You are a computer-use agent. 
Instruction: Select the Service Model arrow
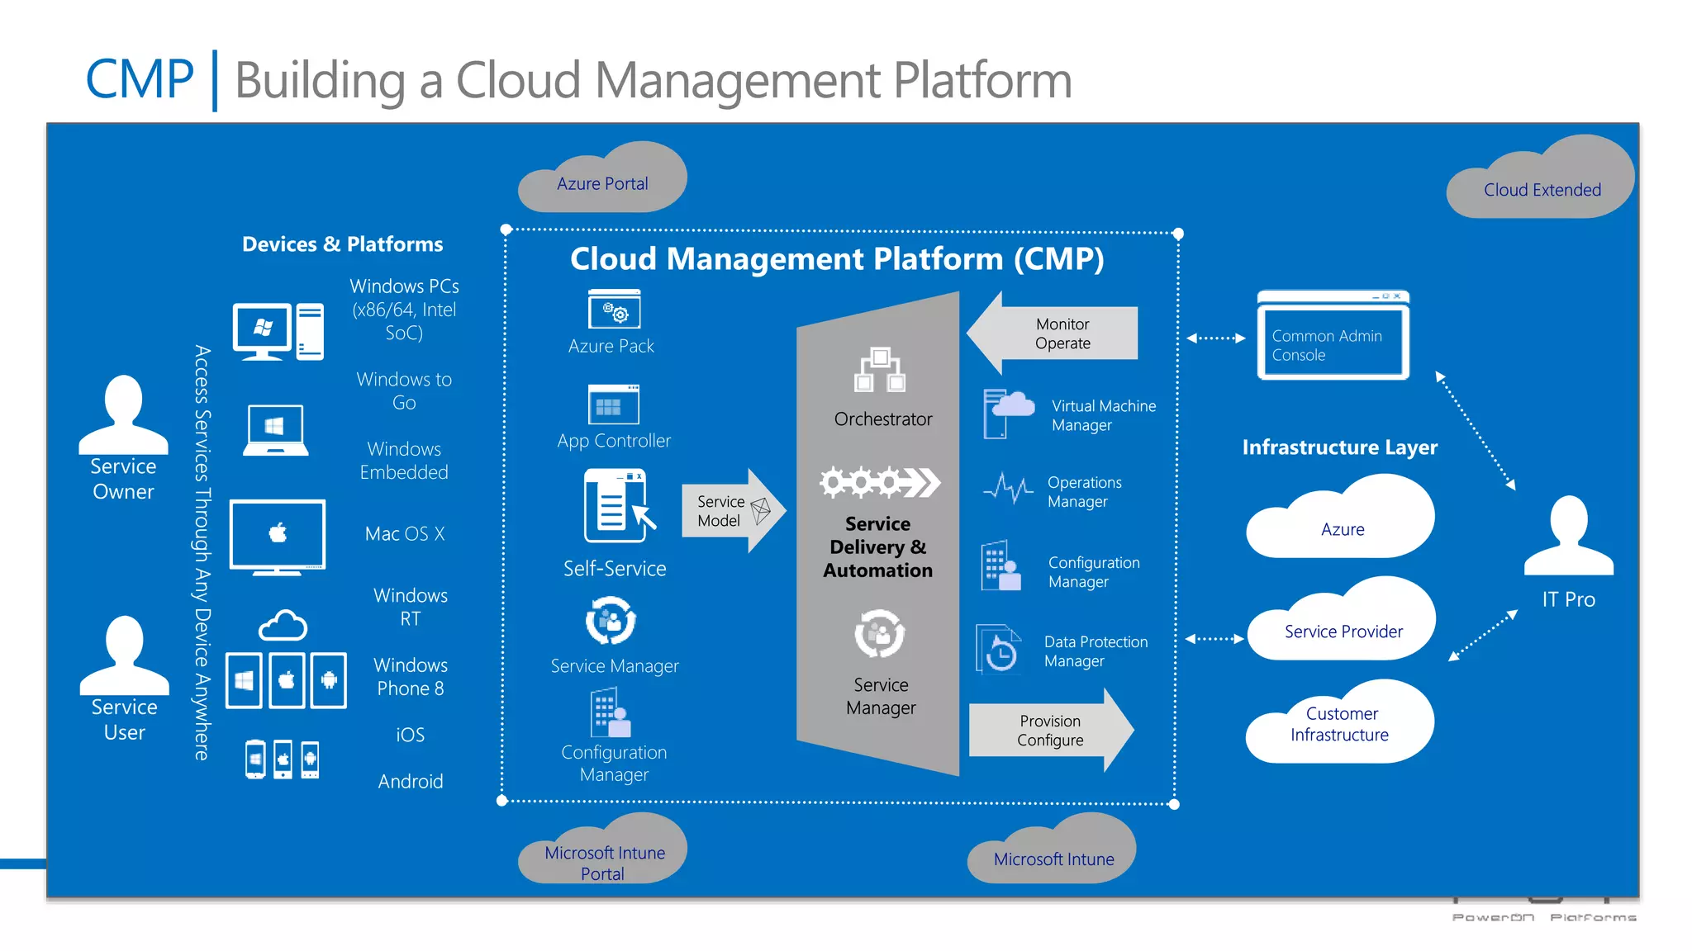(x=731, y=511)
